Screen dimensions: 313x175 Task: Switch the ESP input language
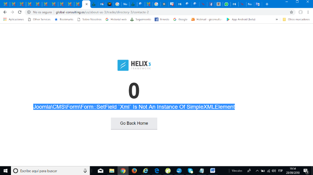281,171
